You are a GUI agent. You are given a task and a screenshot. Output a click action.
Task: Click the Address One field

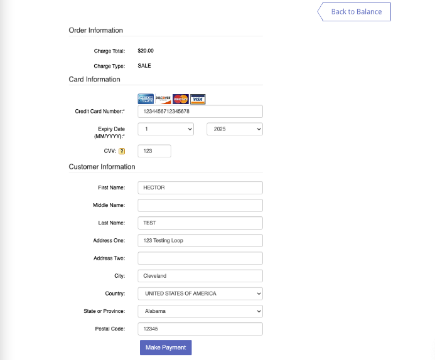coord(200,241)
